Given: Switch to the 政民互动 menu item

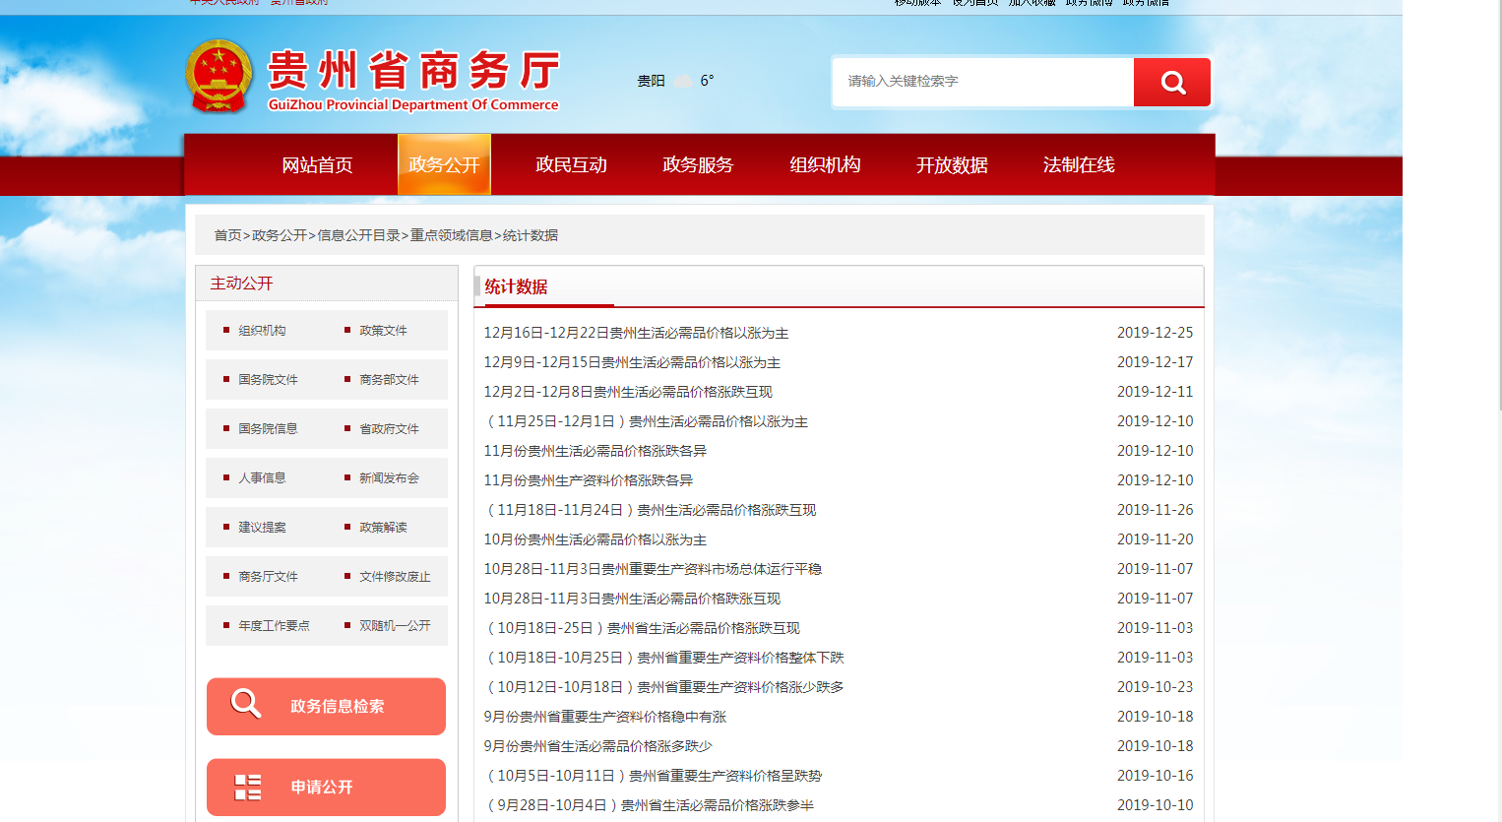Looking at the screenshot, I should tap(571, 165).
